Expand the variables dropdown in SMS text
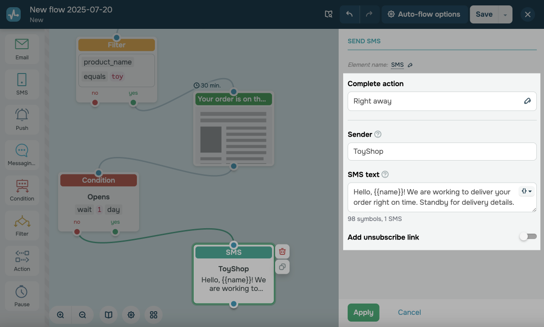 point(526,191)
